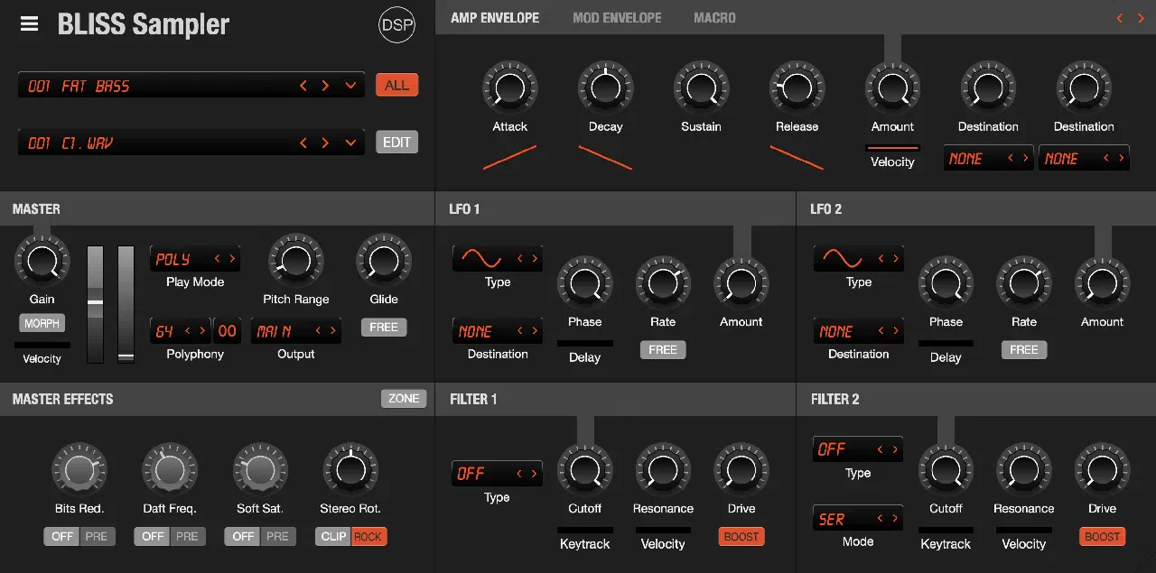Click the Glide knob
The image size is (1156, 573).
tap(383, 262)
